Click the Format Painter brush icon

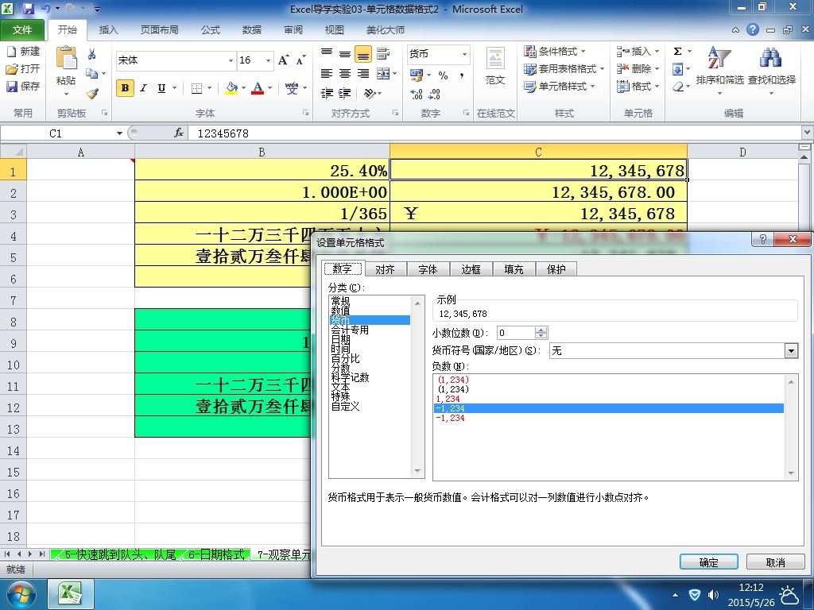tap(92, 94)
